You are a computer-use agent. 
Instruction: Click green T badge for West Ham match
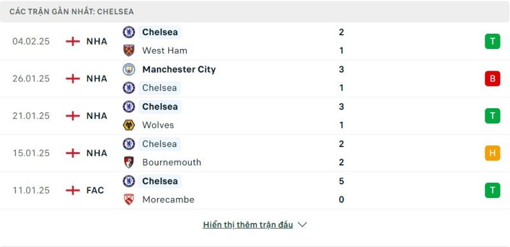click(x=492, y=41)
